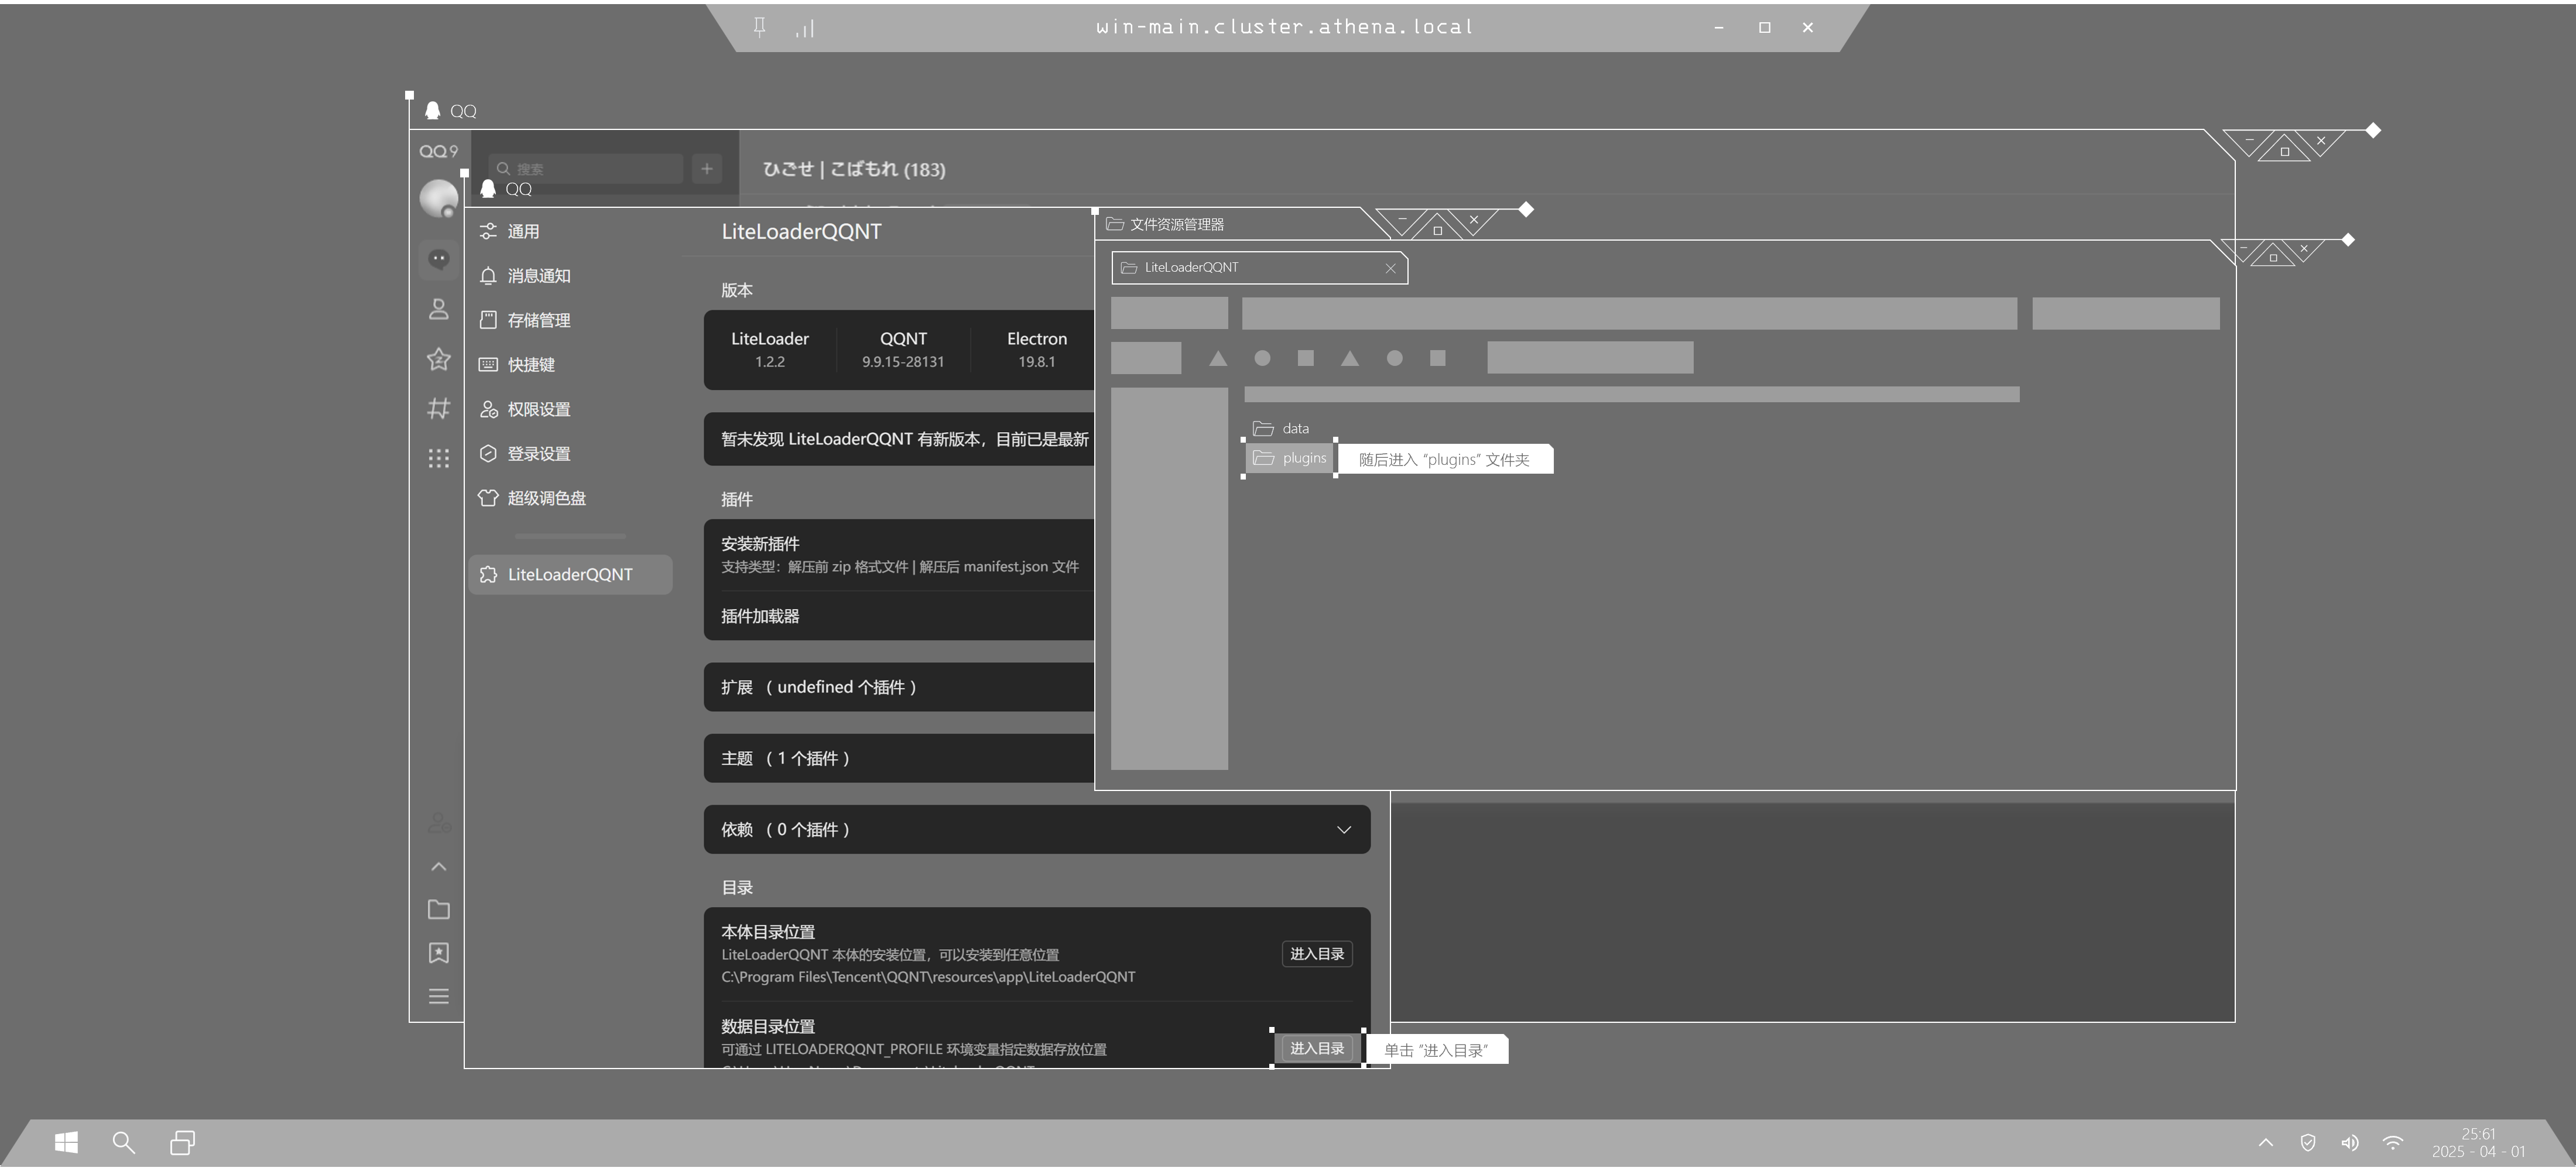2576x1171 pixels.
Task: Expand the 扩展 plugins section
Action: click(x=899, y=687)
